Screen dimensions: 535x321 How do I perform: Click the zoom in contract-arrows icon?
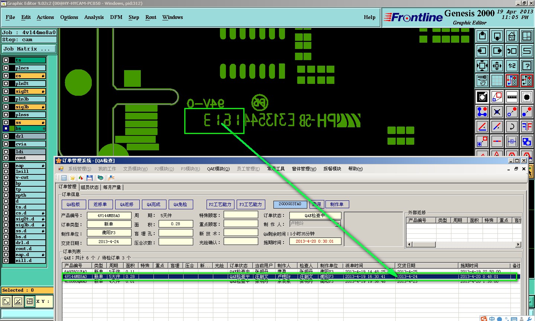point(497,66)
